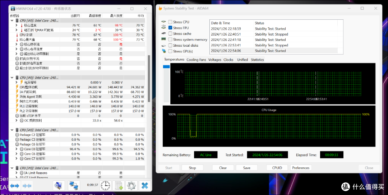Image resolution: width=388 pixels, height=195 pixels.
Task: Click the round icon of Package C2 驻留率
Action: coord(17,135)
